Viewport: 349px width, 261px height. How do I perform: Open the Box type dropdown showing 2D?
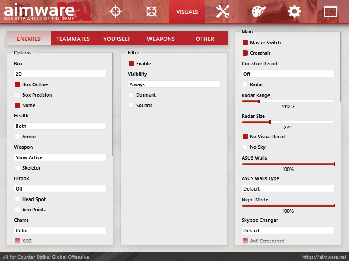pos(60,74)
